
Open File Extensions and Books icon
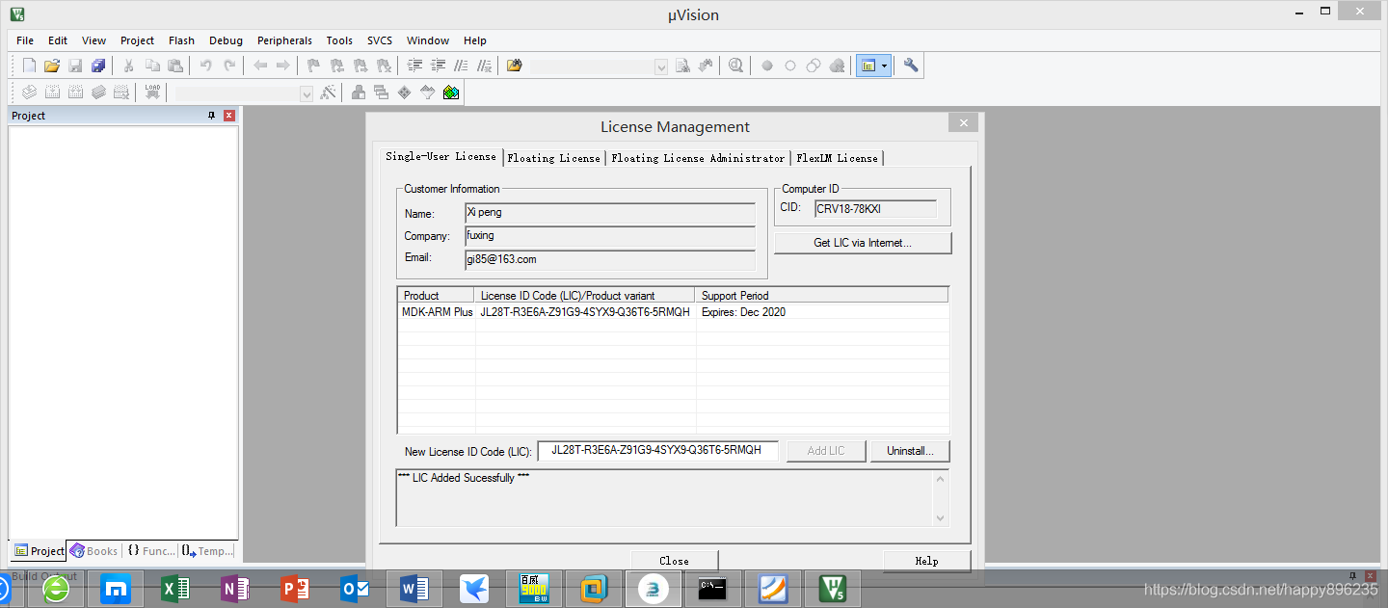358,93
